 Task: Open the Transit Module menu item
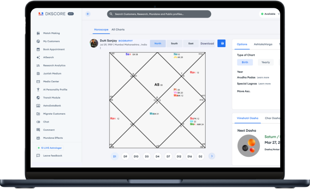pyautogui.click(x=51, y=98)
